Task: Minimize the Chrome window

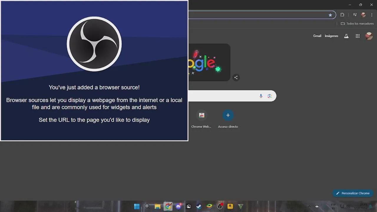Action: point(350,5)
